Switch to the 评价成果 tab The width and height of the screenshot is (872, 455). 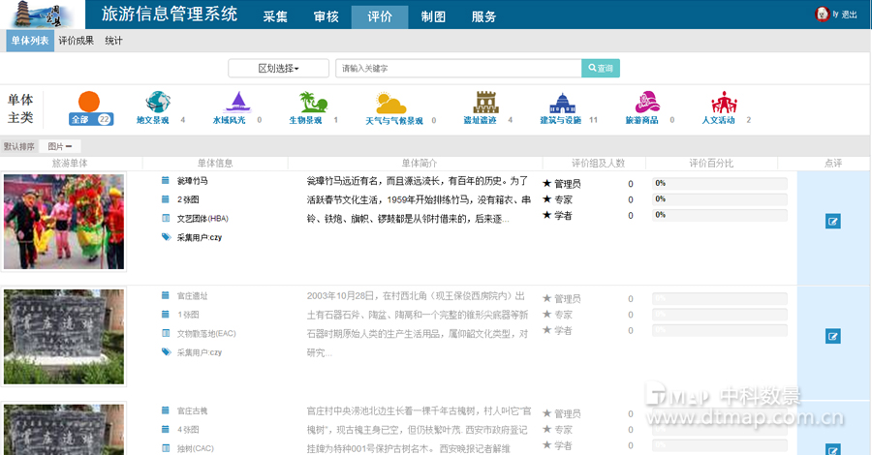(77, 41)
